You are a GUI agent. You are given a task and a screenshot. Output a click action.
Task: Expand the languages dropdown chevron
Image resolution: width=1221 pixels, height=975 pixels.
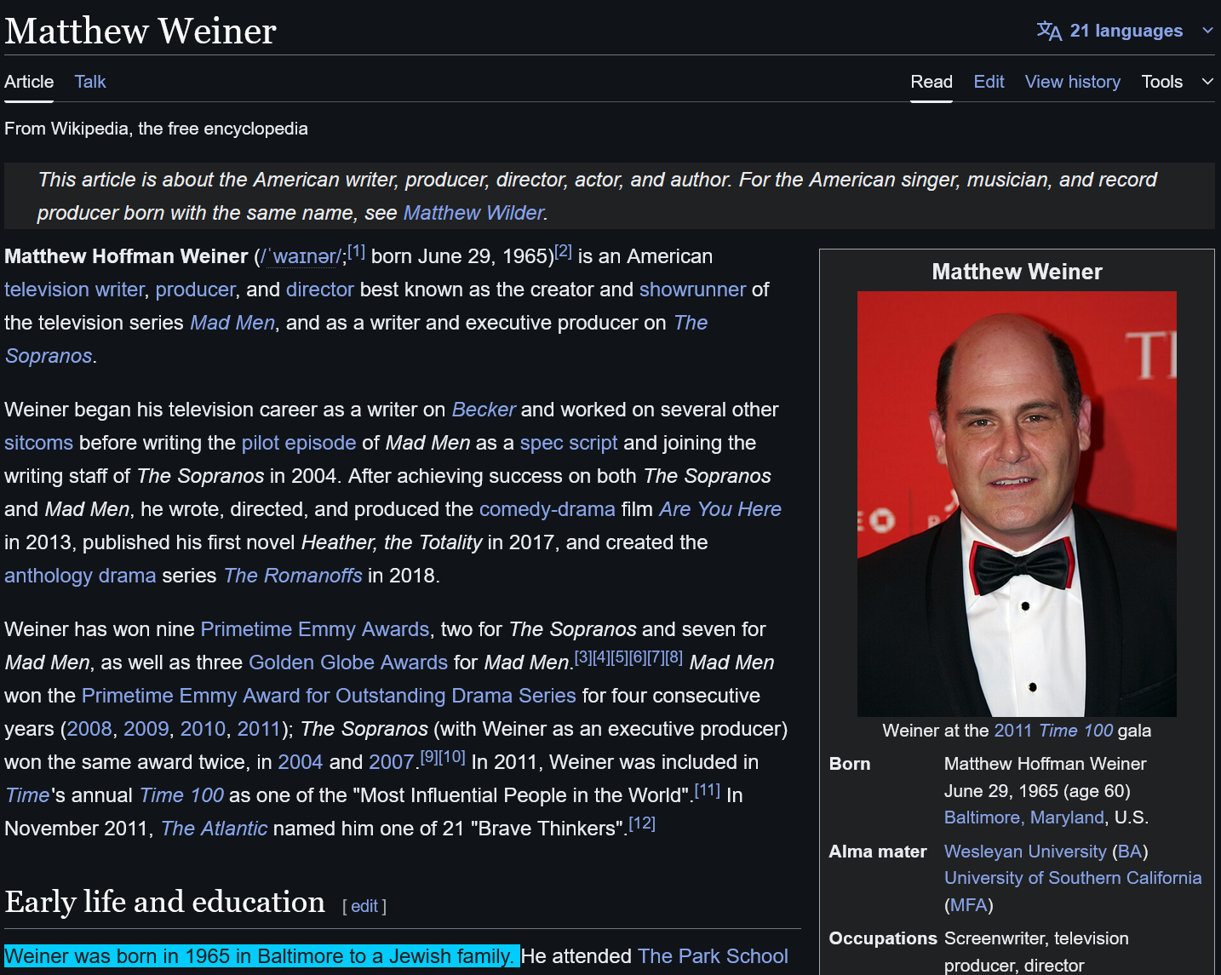click(1207, 31)
